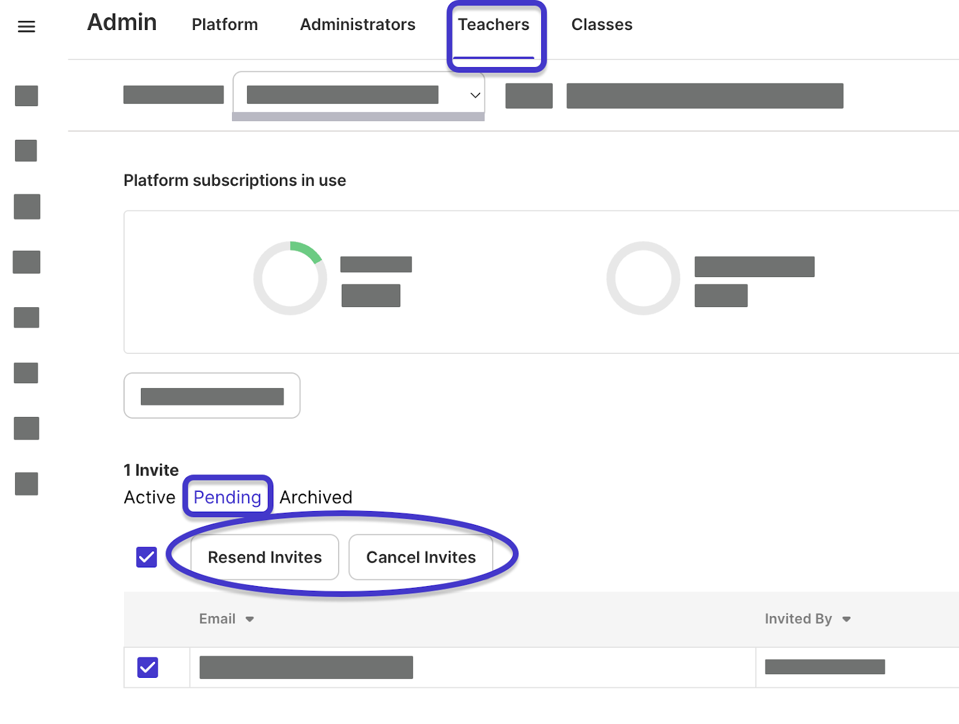Uncheck the pending invite row checkbox

(x=147, y=667)
